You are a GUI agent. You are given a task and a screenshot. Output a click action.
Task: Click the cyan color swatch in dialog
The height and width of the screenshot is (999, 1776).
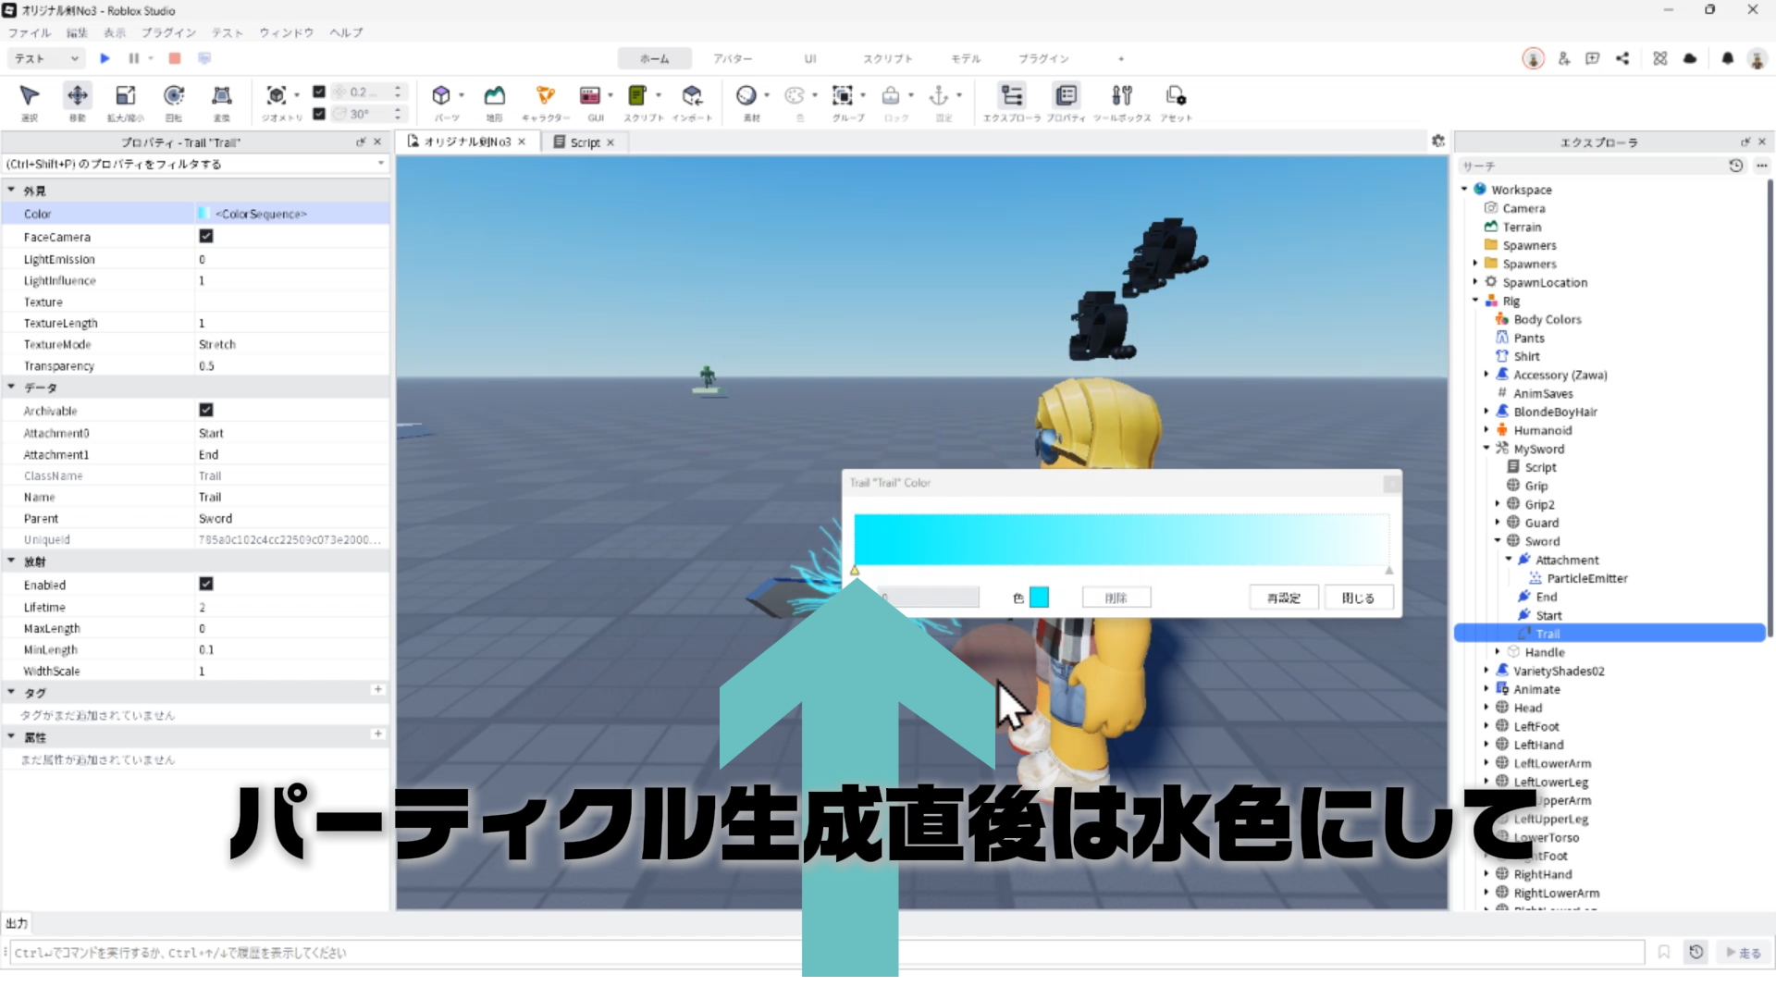(x=1039, y=598)
